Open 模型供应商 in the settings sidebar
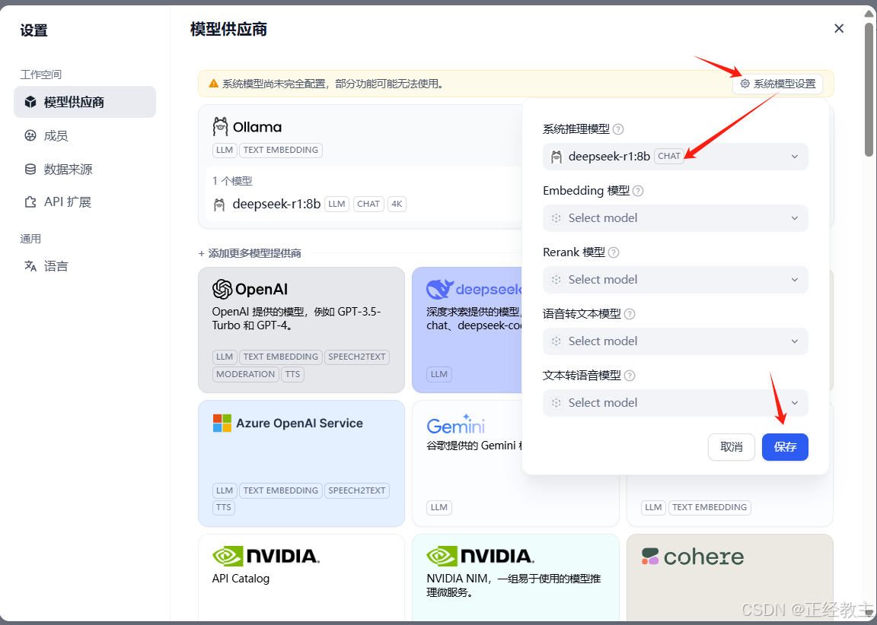Screen dimensions: 877x625 click(85, 102)
